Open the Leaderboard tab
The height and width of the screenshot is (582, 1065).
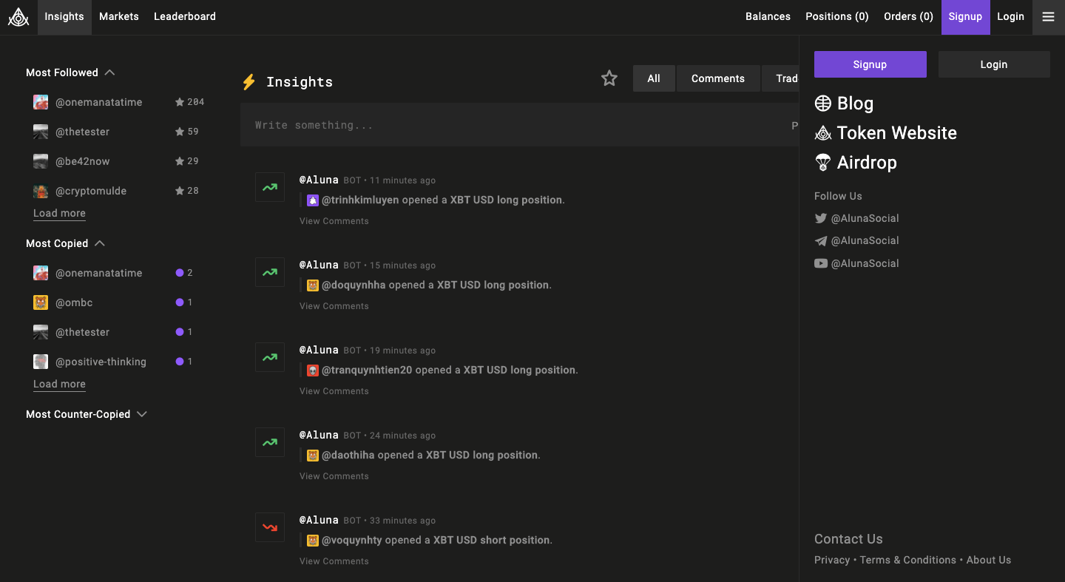185,17
